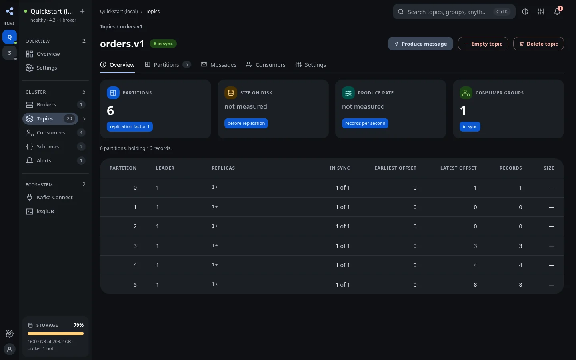Open Kafka Connect from the sidebar
This screenshot has height=360, width=576.
(56, 197)
